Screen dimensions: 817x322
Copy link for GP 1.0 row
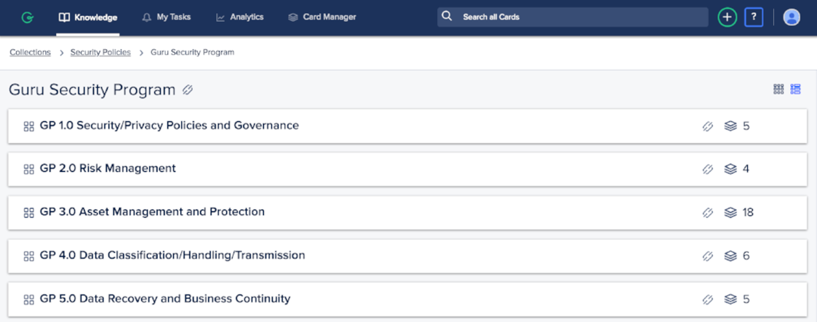pyautogui.click(x=708, y=126)
